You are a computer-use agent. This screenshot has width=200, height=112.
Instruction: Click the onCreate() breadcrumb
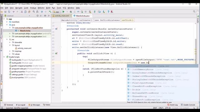[86, 20]
